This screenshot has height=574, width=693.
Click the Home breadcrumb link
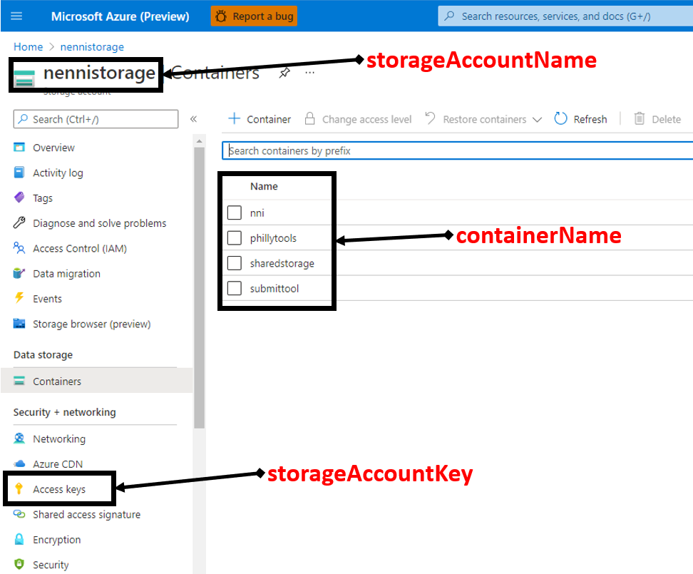pos(28,46)
